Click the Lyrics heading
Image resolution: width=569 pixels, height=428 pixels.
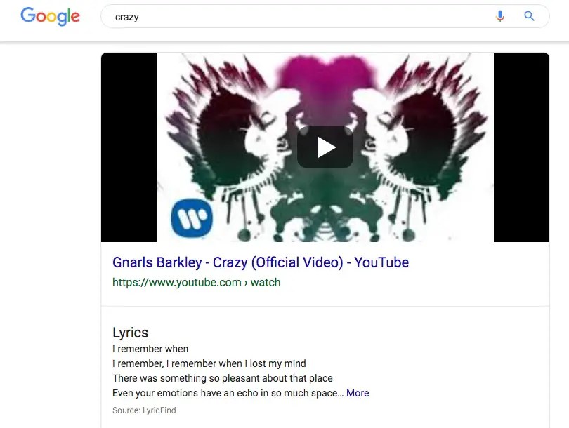tap(130, 333)
